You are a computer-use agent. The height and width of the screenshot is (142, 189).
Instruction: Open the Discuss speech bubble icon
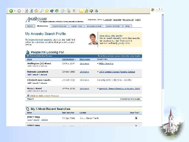point(91,11)
